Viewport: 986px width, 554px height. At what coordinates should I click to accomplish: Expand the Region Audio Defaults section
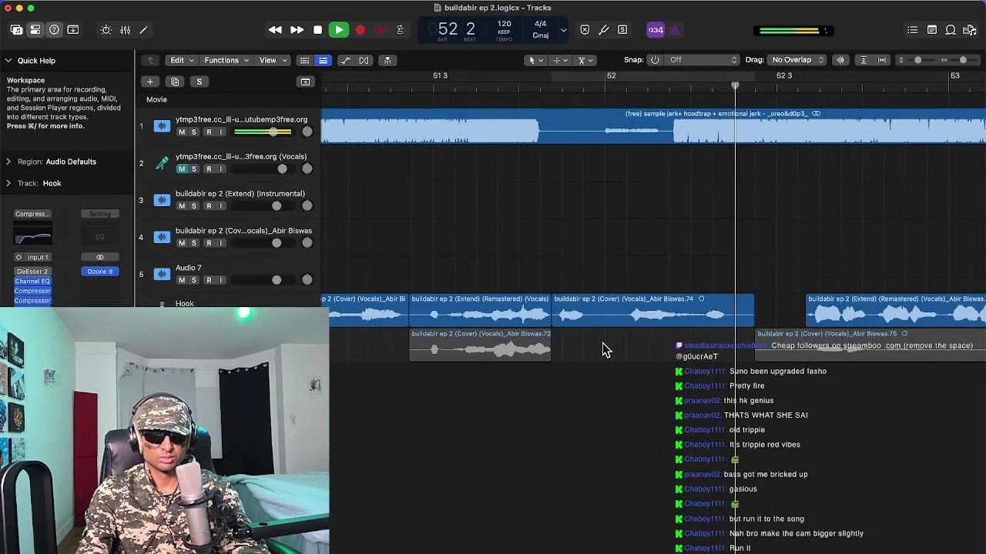click(x=8, y=162)
